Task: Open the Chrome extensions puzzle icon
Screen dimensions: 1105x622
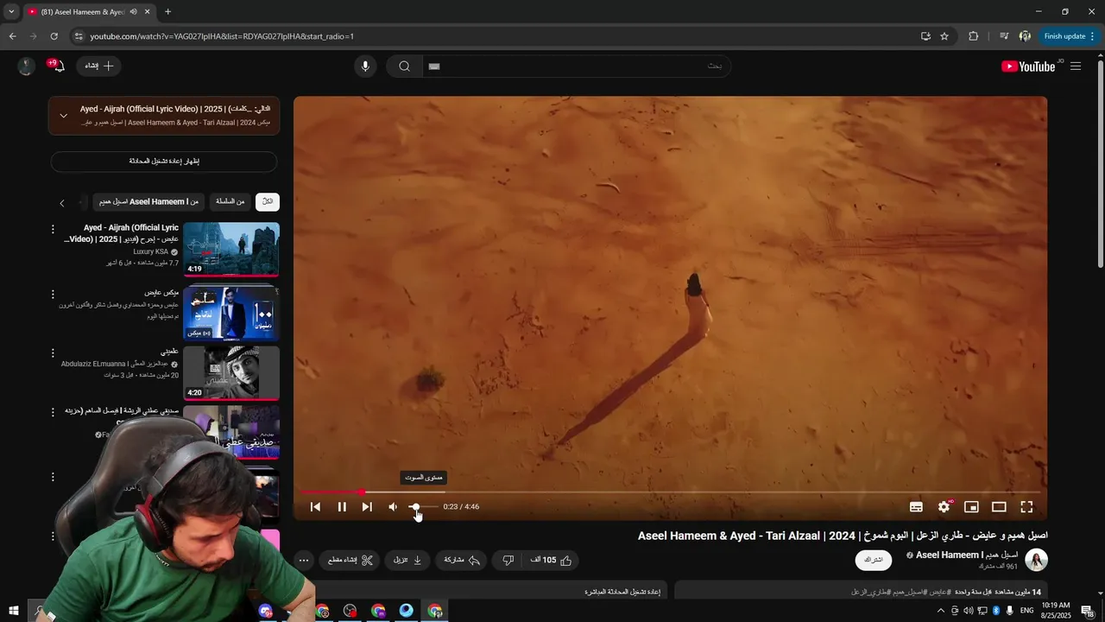Action: click(x=974, y=36)
